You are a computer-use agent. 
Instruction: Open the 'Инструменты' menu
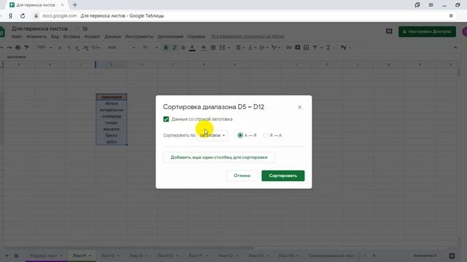coord(139,36)
